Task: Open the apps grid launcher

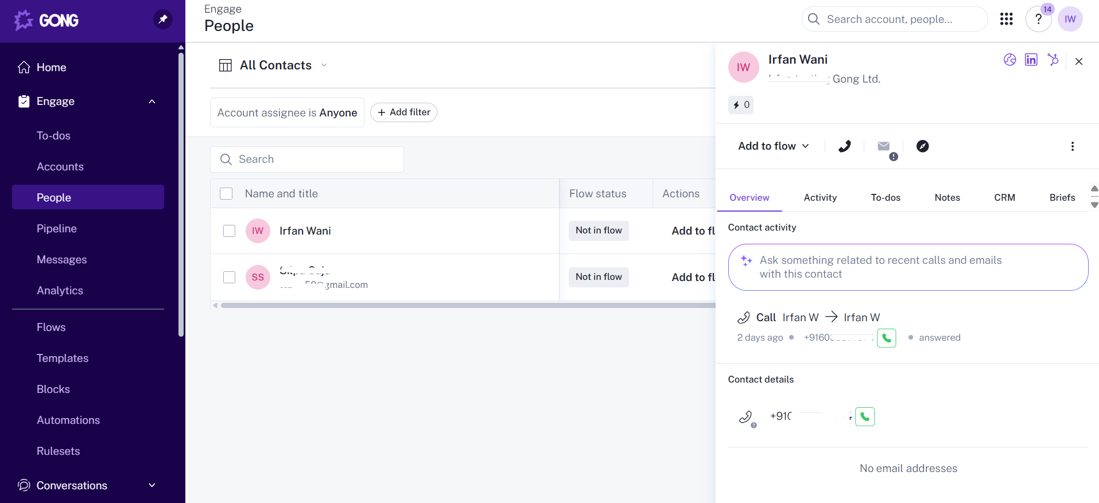Action: pyautogui.click(x=1006, y=19)
